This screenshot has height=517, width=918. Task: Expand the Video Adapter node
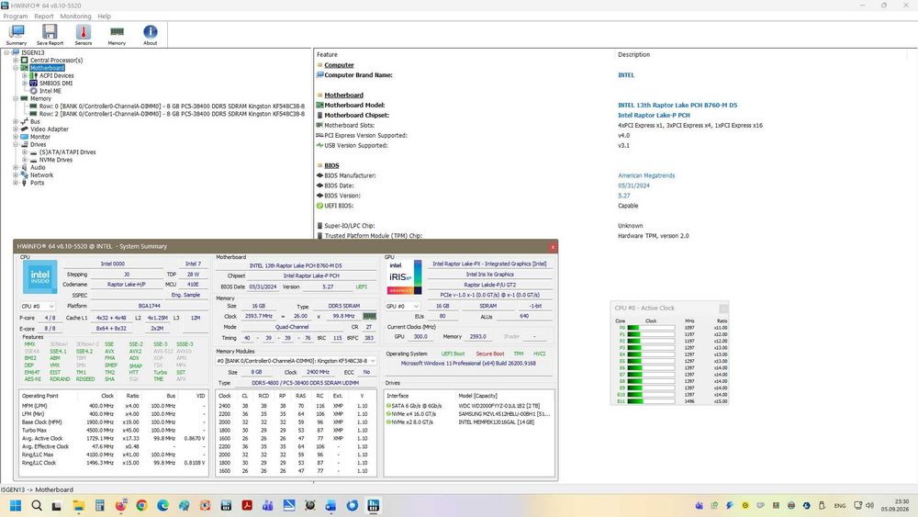coord(16,129)
